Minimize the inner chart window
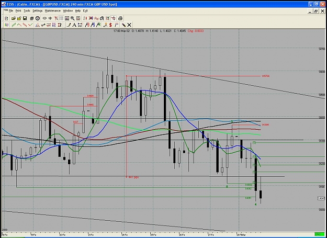 pos(310,12)
